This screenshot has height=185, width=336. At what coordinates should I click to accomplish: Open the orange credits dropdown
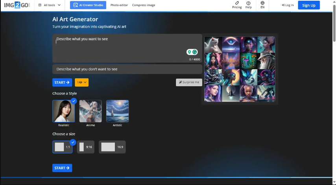pos(82,82)
